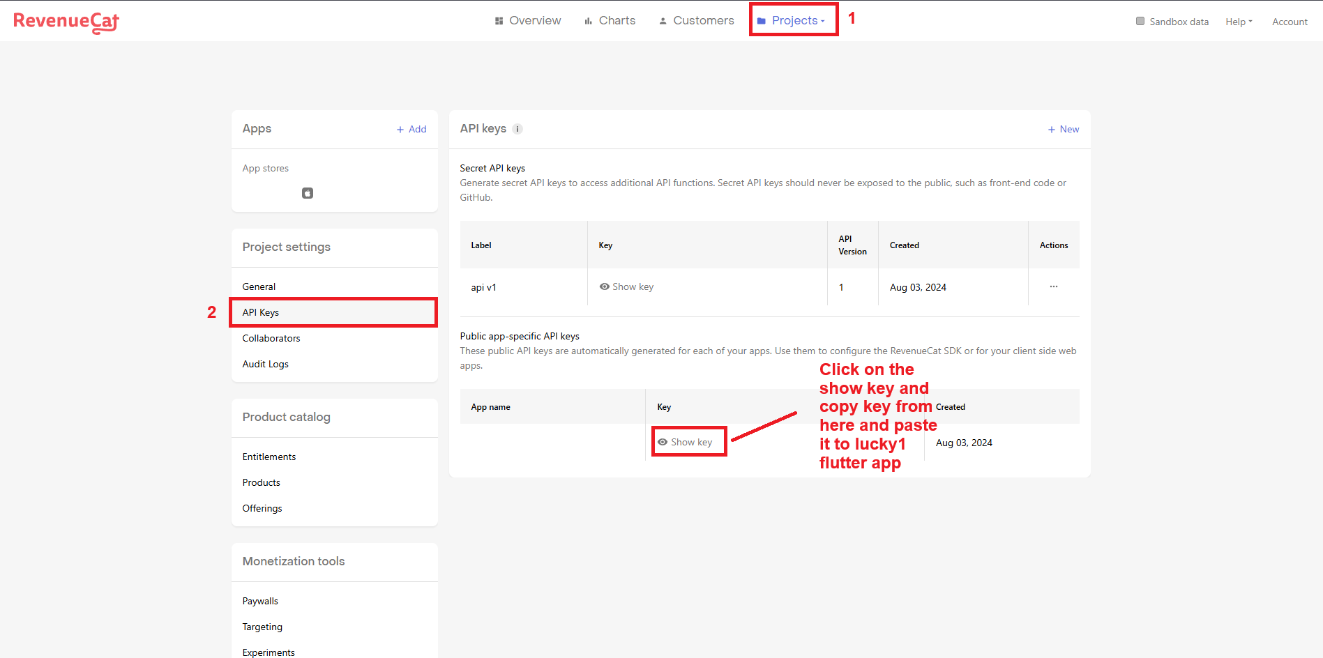
Task: Open the Charts page in the top navigation
Action: (x=610, y=21)
